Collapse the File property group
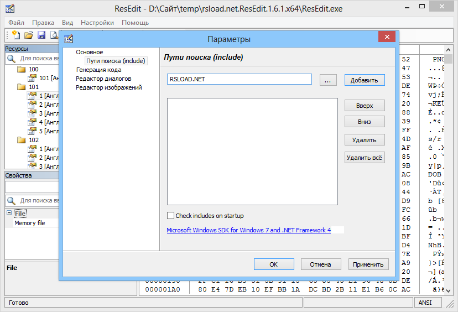This screenshot has height=312, width=458. point(9,213)
